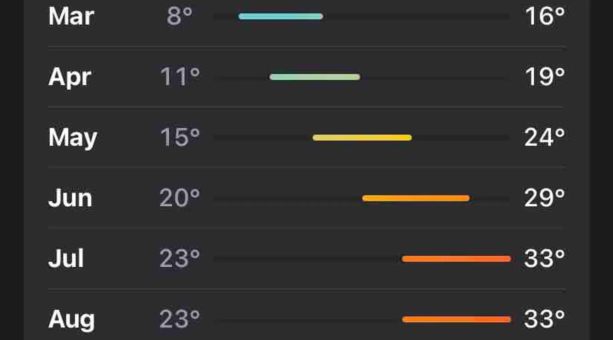Tap the orange June temperature range bar
The height and width of the screenshot is (340, 613).
pos(416,198)
